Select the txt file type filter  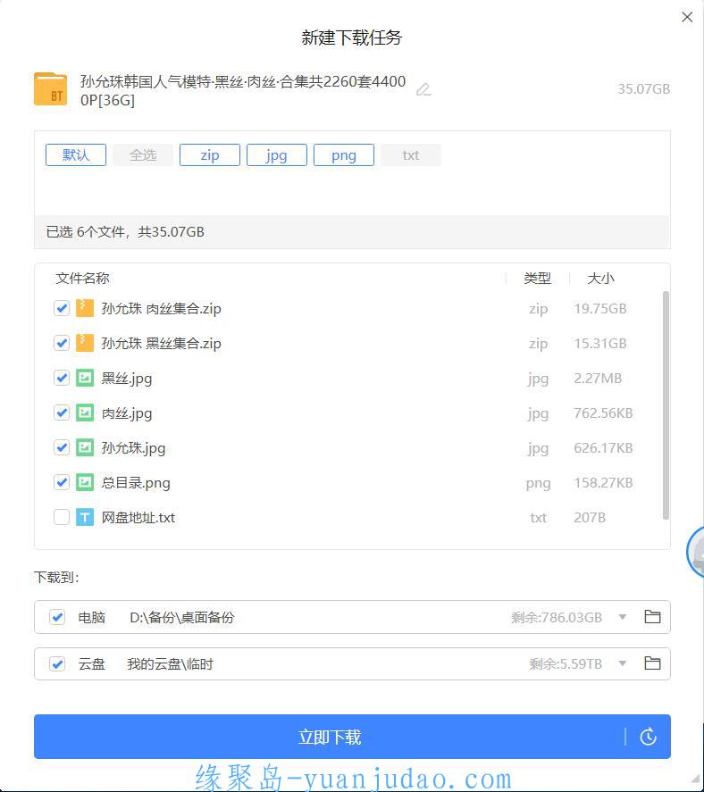click(411, 155)
